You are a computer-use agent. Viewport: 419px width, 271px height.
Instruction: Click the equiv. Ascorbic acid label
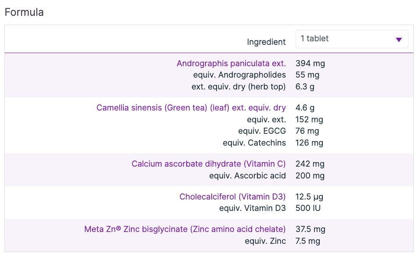[x=247, y=176]
